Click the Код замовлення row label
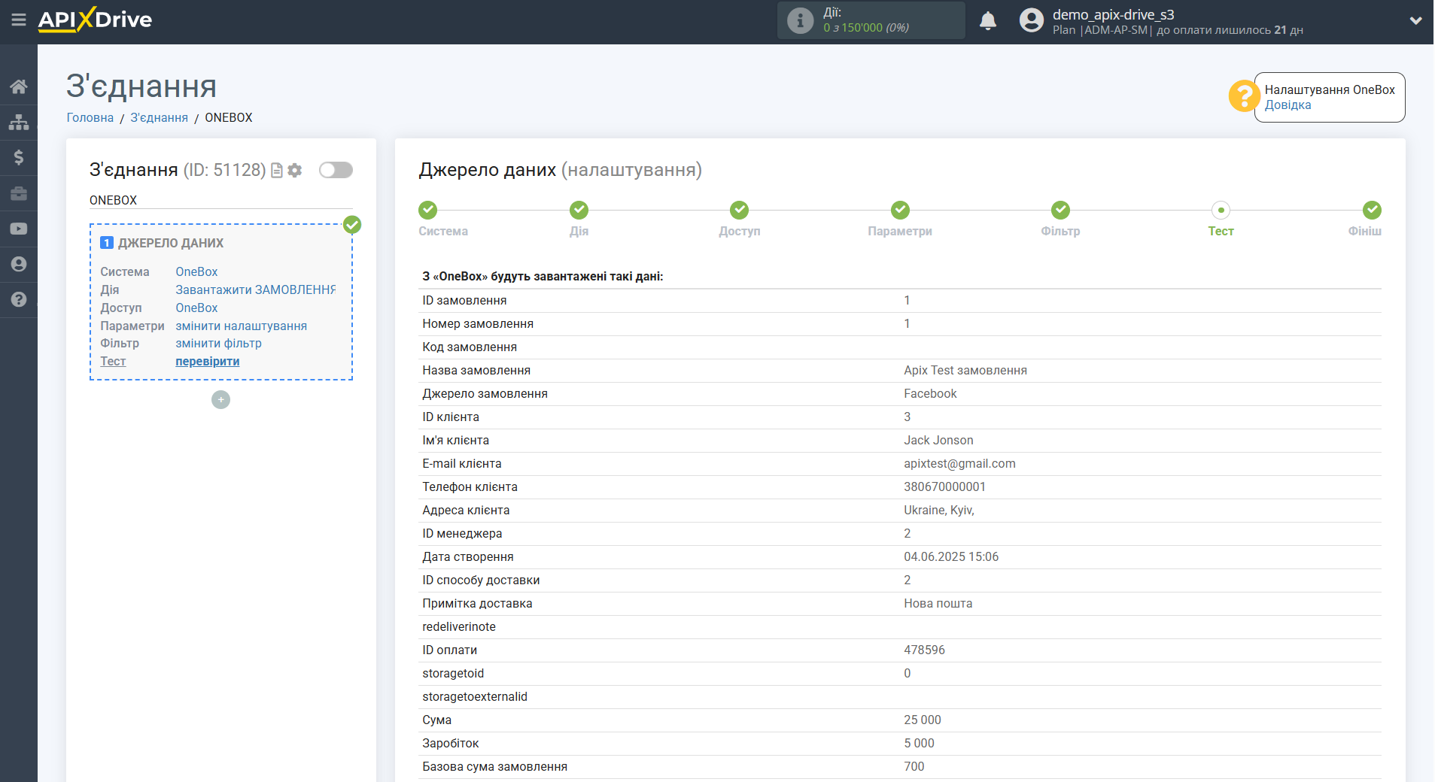The width and height of the screenshot is (1435, 782). click(470, 347)
